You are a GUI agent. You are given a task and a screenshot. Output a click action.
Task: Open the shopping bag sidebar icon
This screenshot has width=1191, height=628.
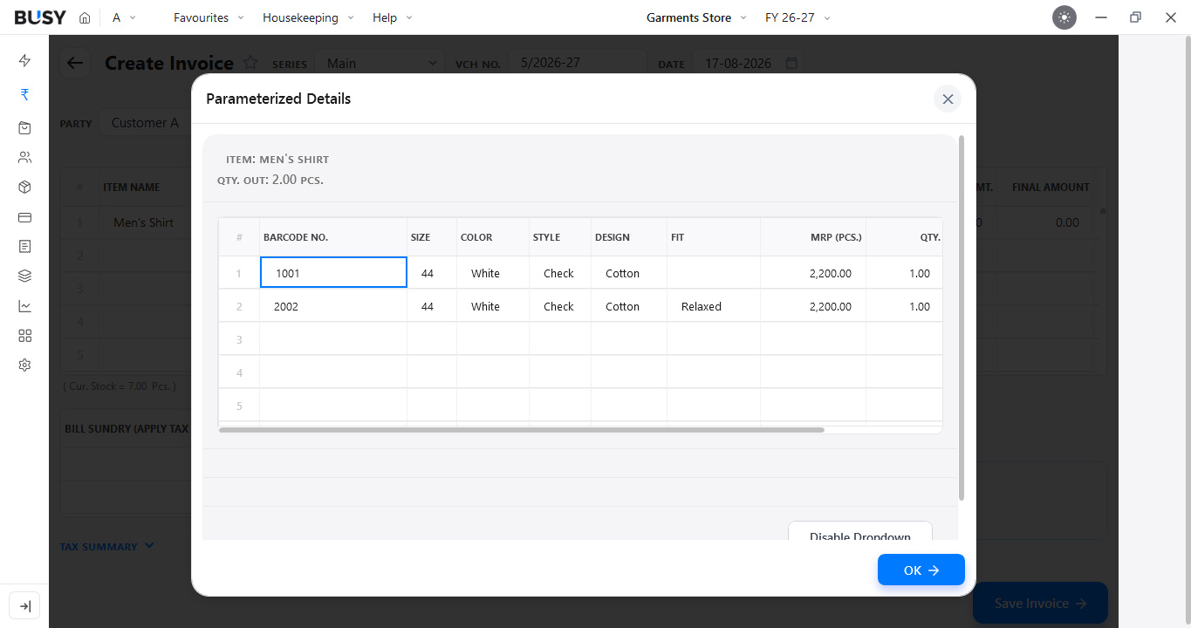click(x=24, y=127)
